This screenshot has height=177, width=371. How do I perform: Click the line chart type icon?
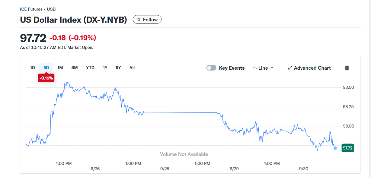pyautogui.click(x=255, y=68)
